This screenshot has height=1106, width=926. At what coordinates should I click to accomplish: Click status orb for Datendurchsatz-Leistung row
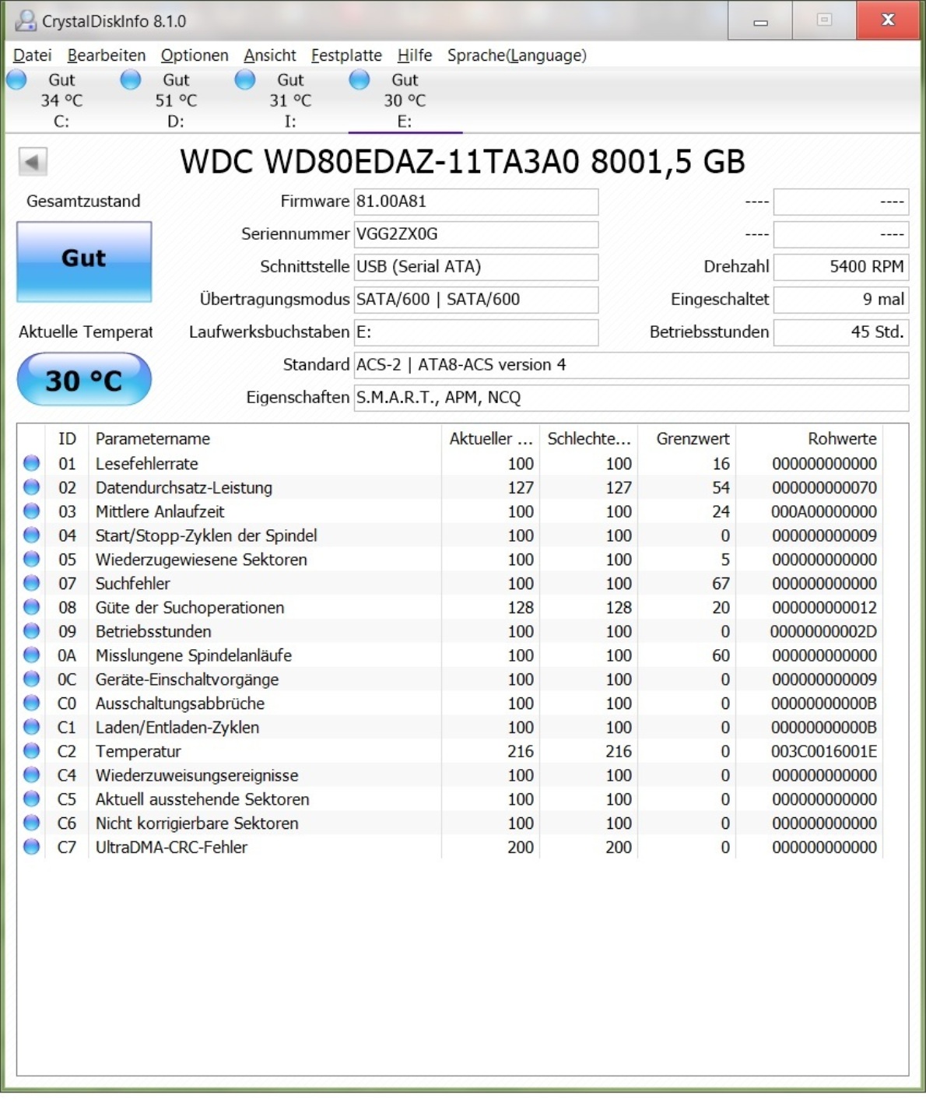[32, 487]
